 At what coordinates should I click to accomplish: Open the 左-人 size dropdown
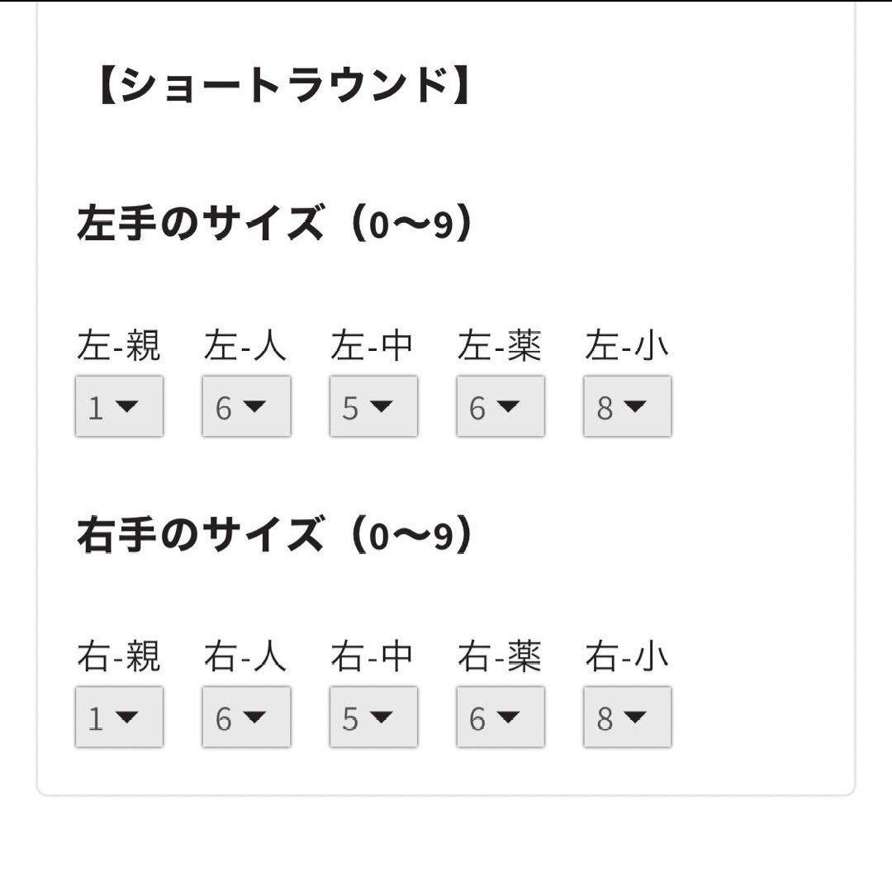[x=245, y=405]
